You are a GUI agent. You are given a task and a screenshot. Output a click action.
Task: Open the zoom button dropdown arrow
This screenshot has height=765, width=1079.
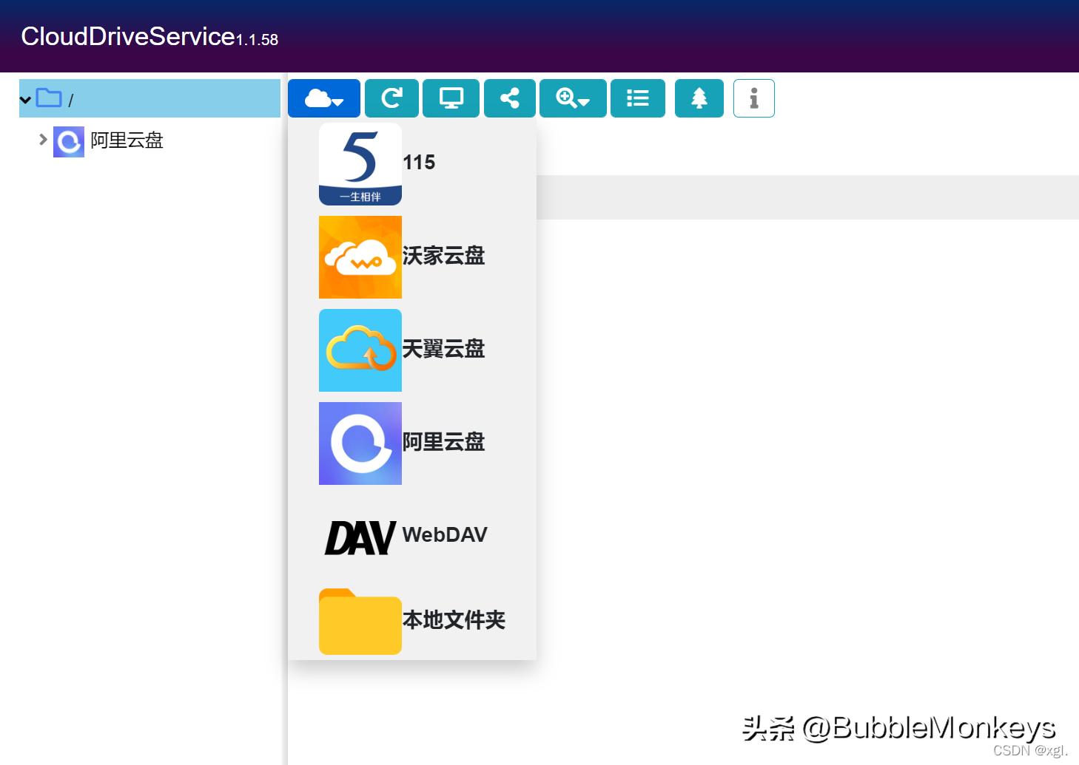point(584,102)
